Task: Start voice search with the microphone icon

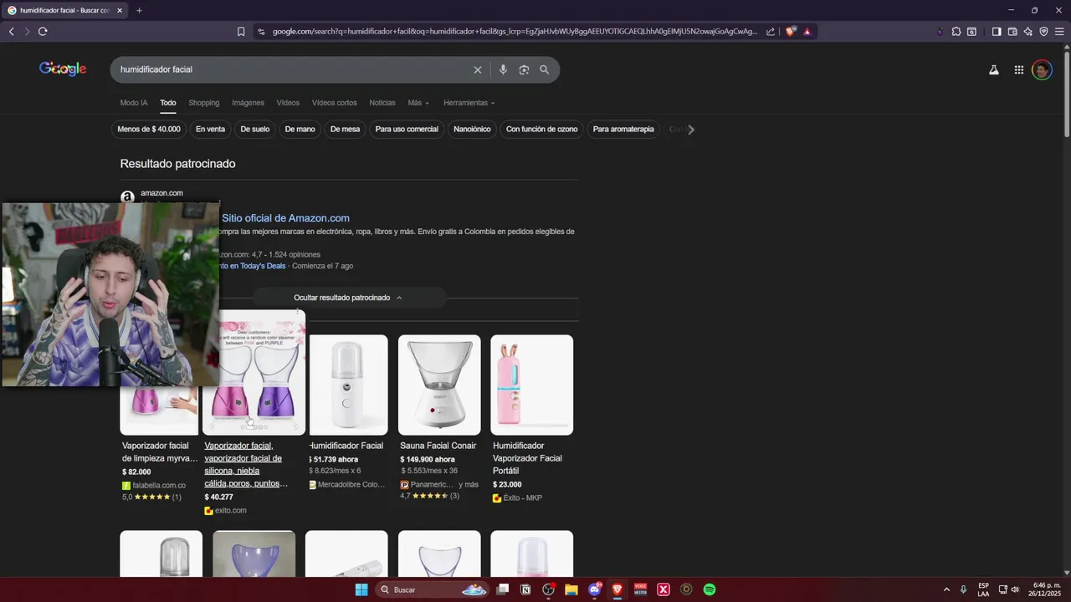Action: (x=503, y=69)
